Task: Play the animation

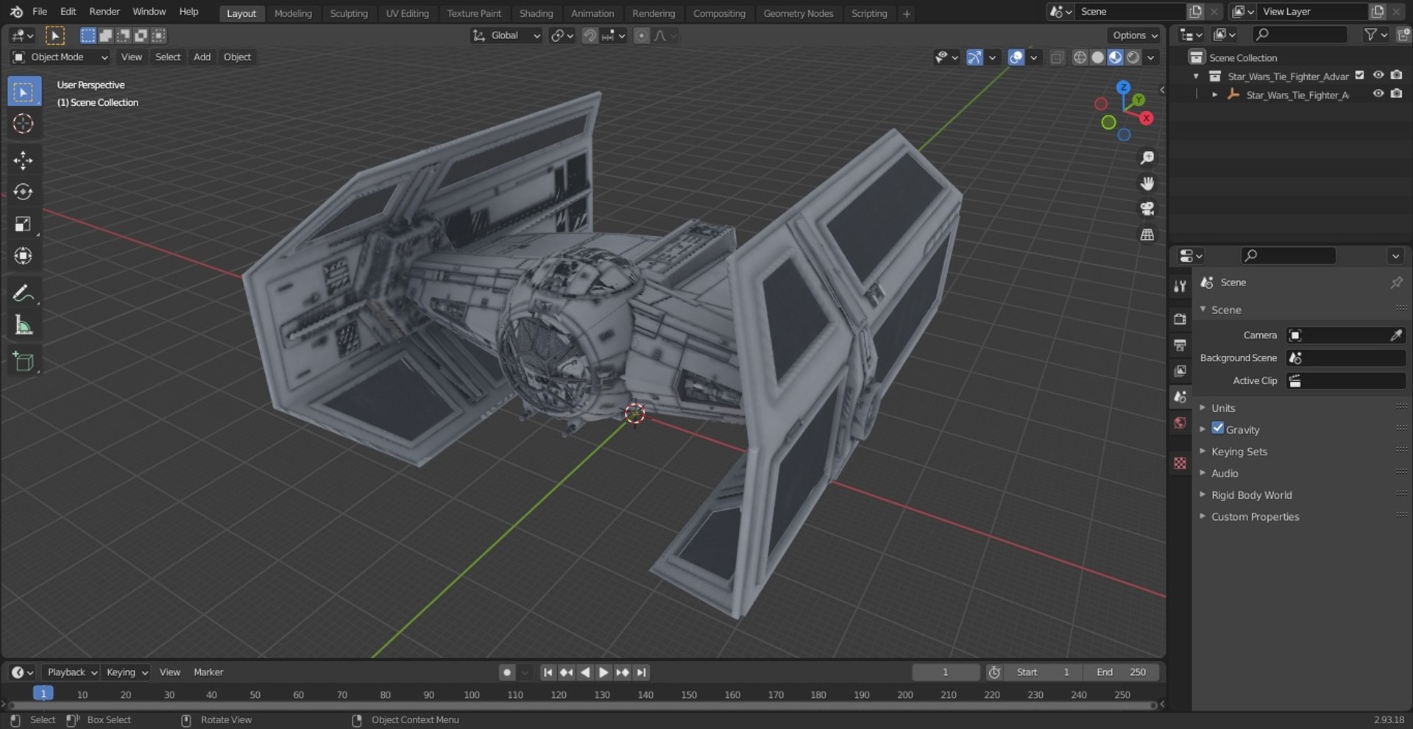Action: [x=603, y=672]
